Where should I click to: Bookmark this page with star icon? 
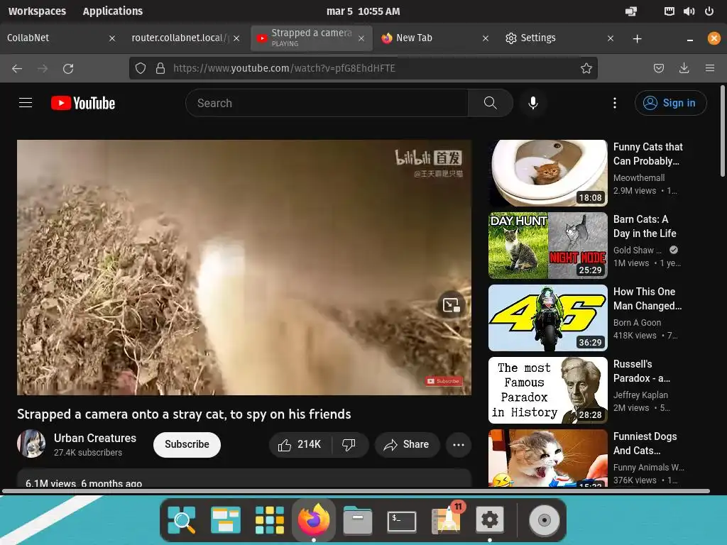[586, 69]
